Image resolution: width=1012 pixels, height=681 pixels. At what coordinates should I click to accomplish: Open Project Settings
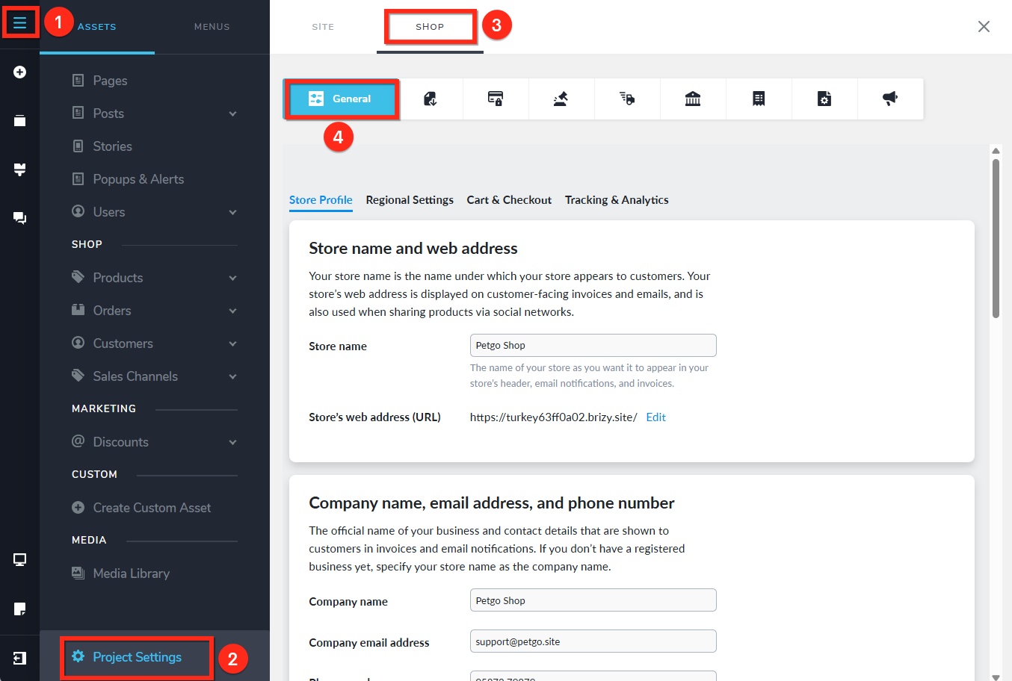[137, 657]
